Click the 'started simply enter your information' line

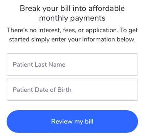[72, 40]
